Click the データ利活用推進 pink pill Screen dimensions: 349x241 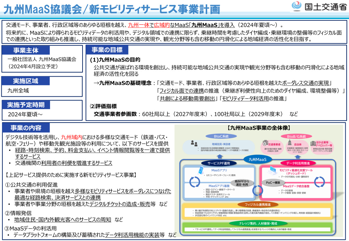pyautogui.click(x=298, y=163)
